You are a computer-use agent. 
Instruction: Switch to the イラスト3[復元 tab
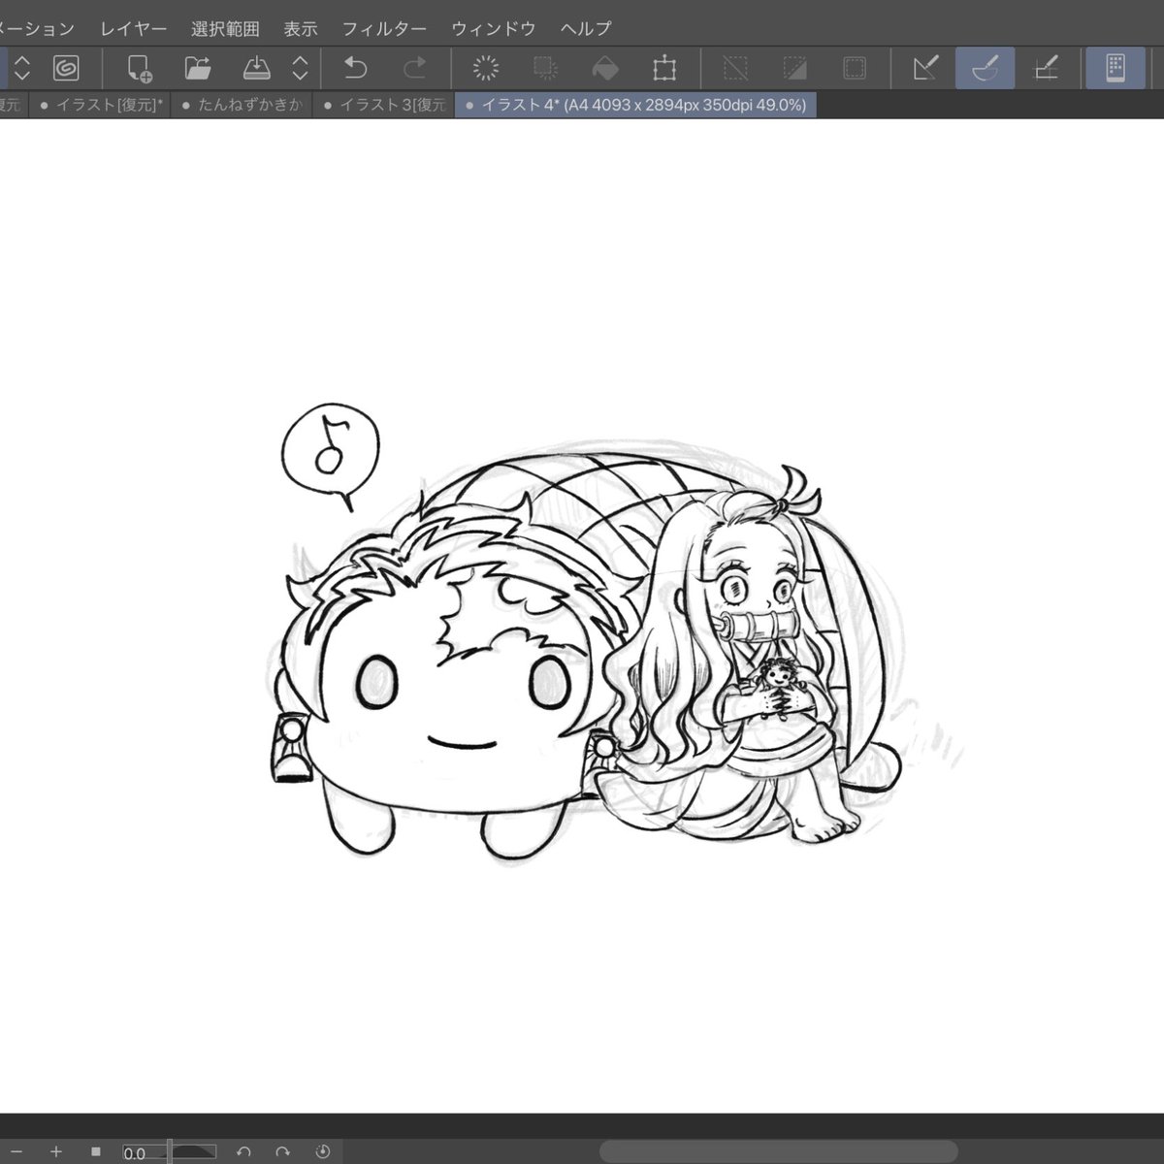point(383,105)
